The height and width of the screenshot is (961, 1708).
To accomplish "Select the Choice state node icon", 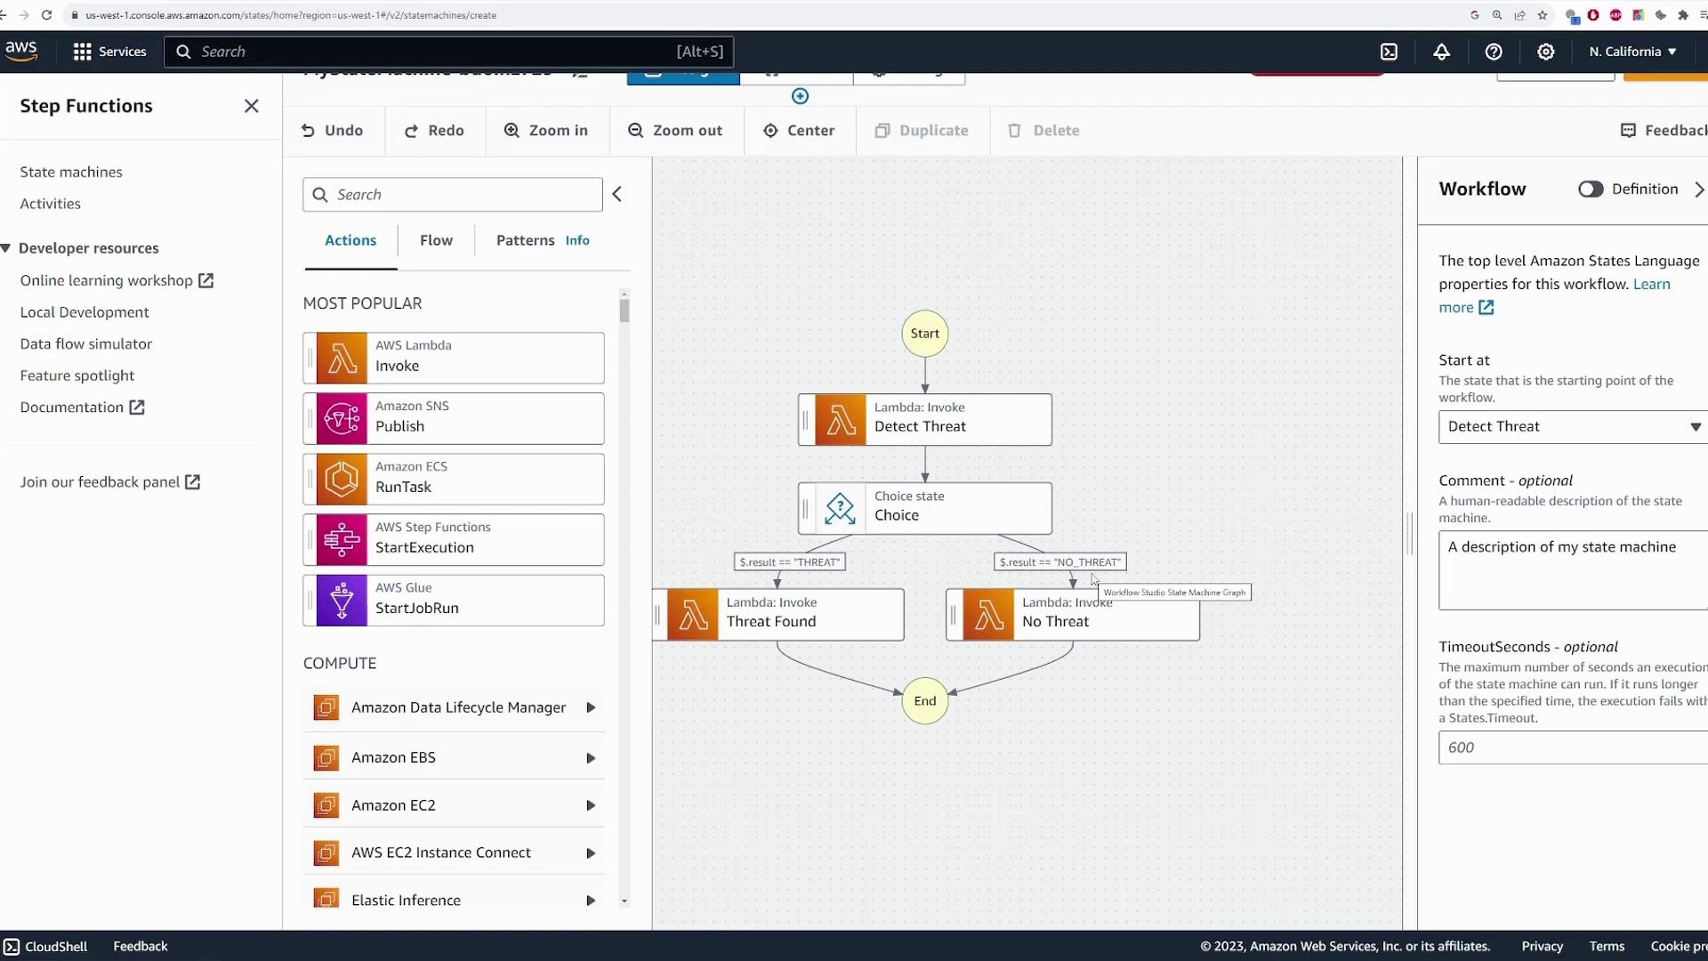I will pos(840,508).
